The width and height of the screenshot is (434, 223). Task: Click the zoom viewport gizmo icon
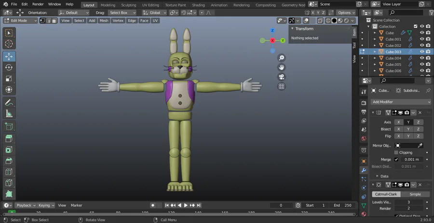[282, 58]
